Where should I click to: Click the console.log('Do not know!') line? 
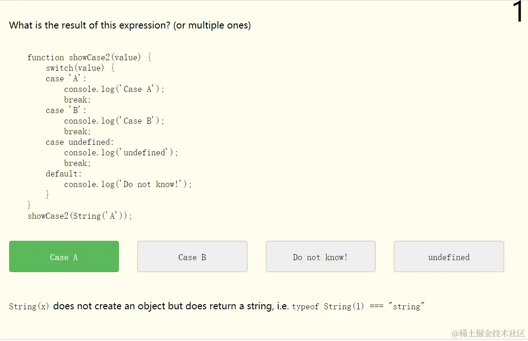click(128, 184)
